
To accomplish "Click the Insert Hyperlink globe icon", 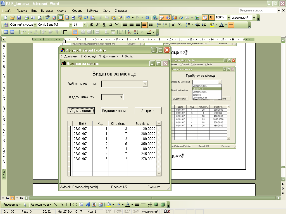I will pyautogui.click(x=155, y=18).
